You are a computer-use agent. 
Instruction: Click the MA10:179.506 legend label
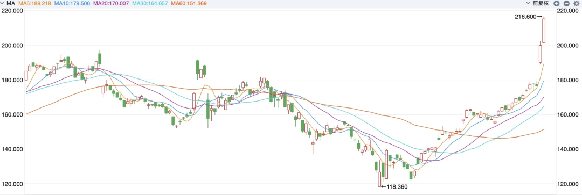point(73,3)
